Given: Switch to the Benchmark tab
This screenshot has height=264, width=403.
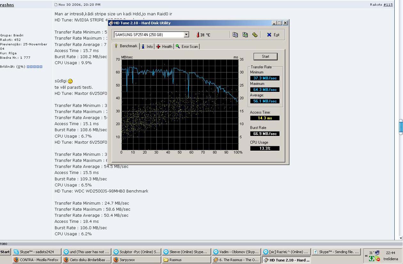Looking at the screenshot, I should pos(126,46).
